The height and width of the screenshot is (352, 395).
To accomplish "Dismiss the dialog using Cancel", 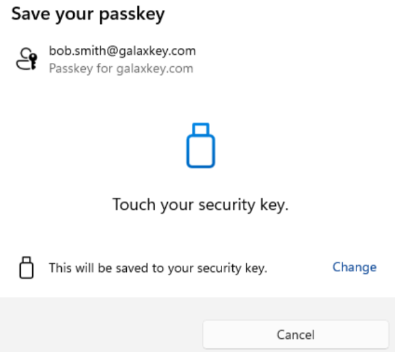I will (295, 334).
